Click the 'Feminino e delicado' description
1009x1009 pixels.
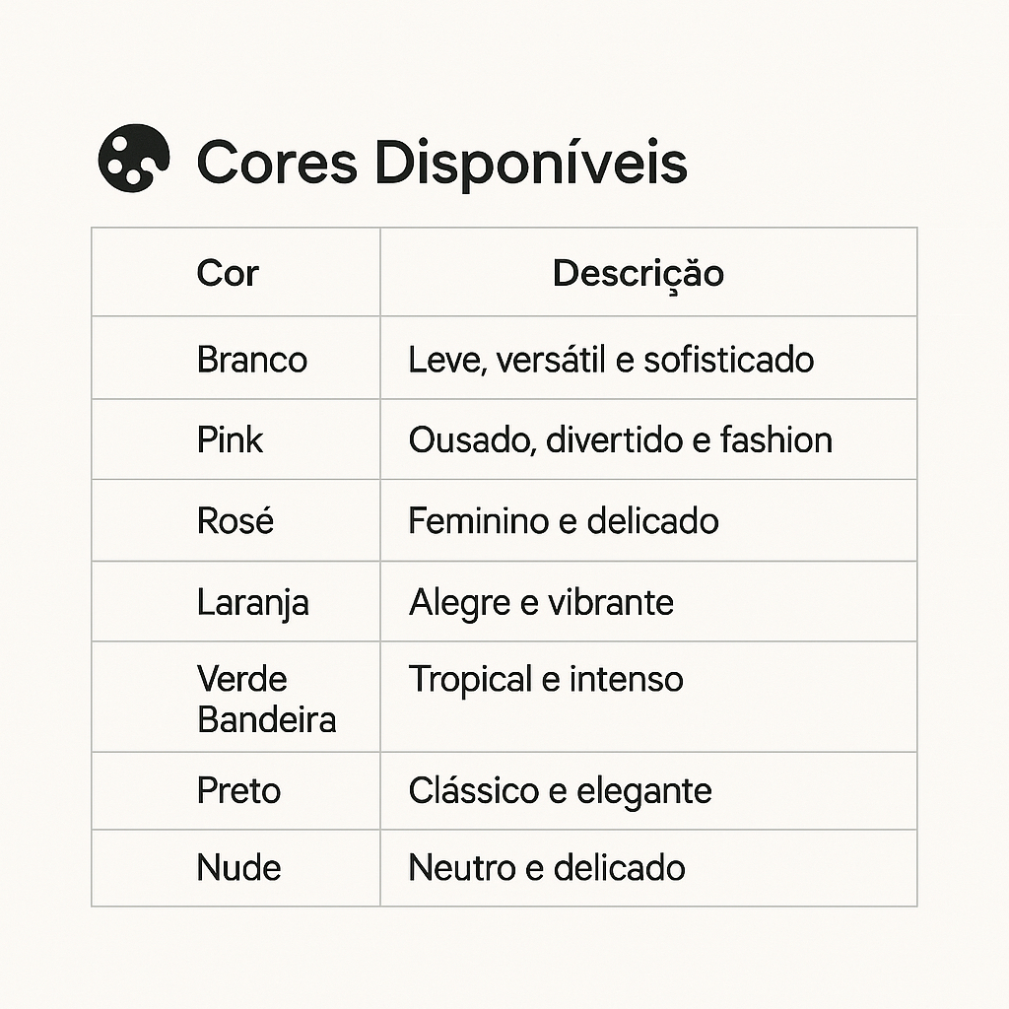(564, 520)
